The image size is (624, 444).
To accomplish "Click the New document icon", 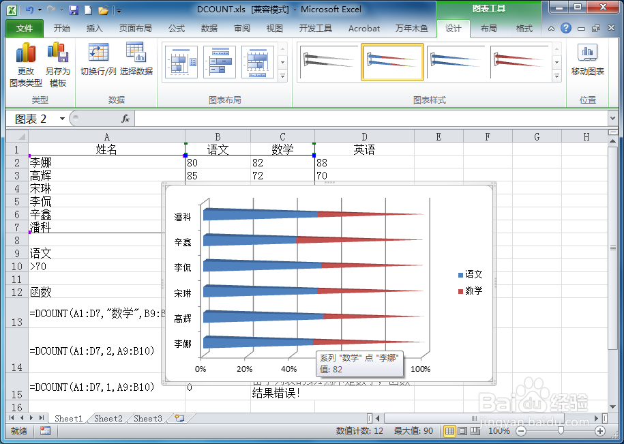I will click(89, 10).
